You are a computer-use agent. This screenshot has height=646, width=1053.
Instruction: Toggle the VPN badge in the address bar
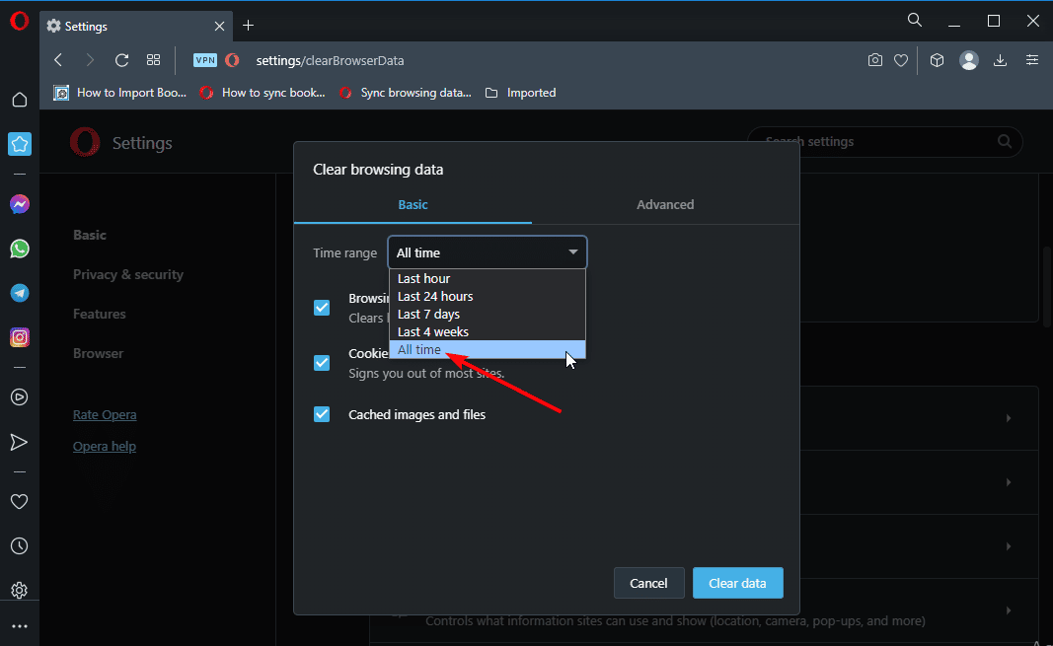click(x=205, y=60)
